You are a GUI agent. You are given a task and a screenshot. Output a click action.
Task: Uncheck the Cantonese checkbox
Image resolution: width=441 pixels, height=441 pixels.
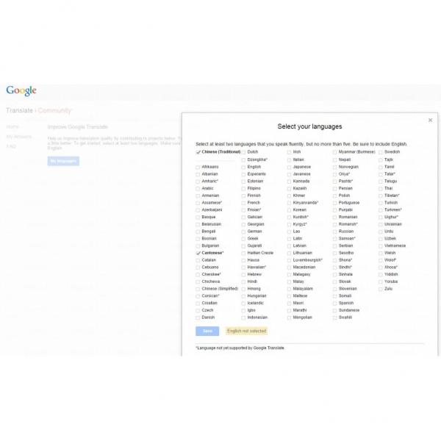(x=198, y=253)
